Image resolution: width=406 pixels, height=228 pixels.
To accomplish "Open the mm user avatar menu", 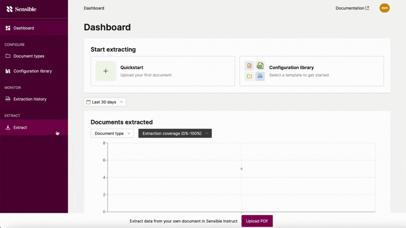I will click(385, 8).
